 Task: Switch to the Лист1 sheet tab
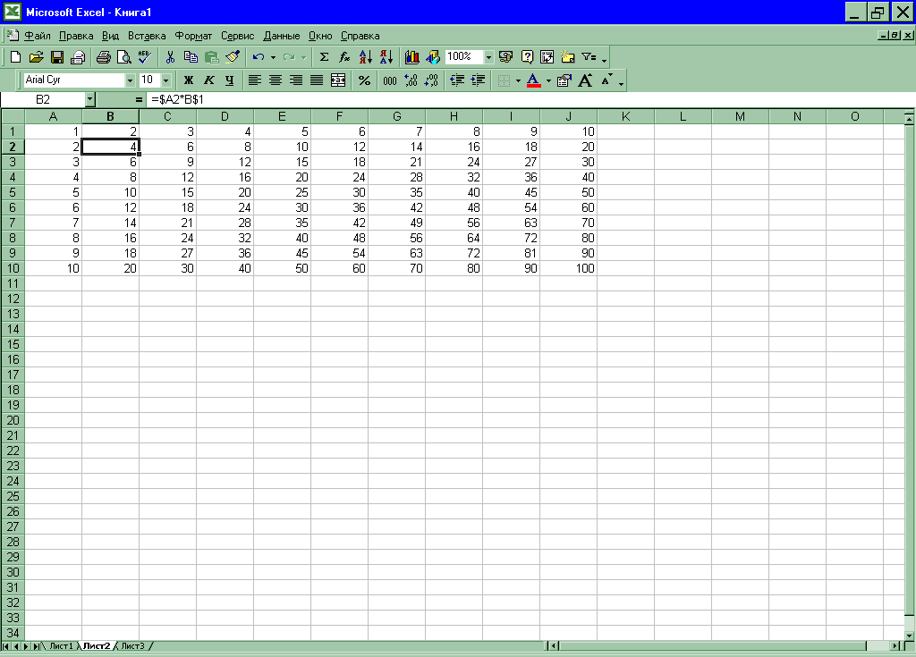(62, 646)
